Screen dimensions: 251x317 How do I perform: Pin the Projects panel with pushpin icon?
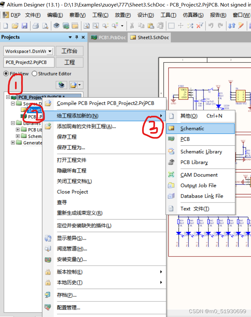(x=77, y=37)
